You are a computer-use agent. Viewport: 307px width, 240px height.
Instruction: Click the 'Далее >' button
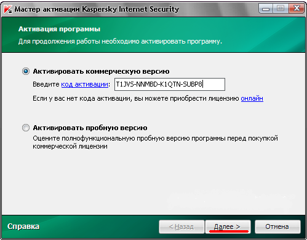[228, 226]
